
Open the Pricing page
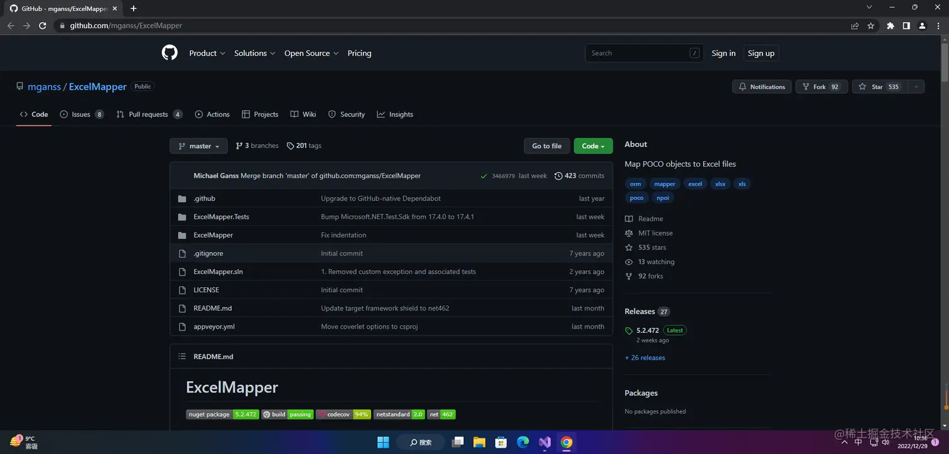[x=360, y=53]
